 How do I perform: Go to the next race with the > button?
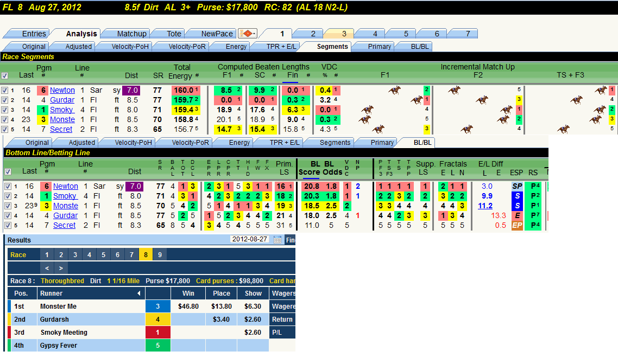61,268
